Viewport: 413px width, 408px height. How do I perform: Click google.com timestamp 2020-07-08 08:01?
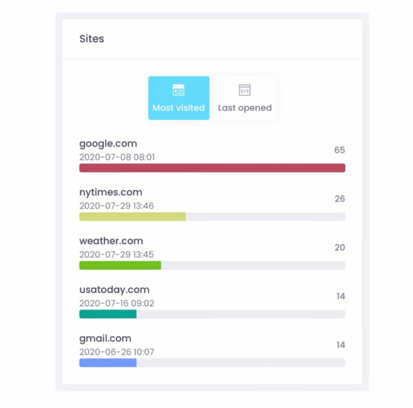click(x=117, y=157)
